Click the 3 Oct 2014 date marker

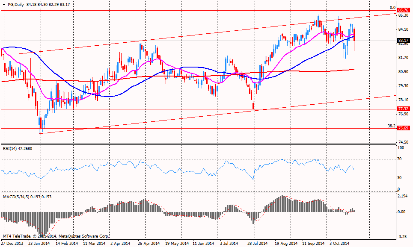coord(340,243)
